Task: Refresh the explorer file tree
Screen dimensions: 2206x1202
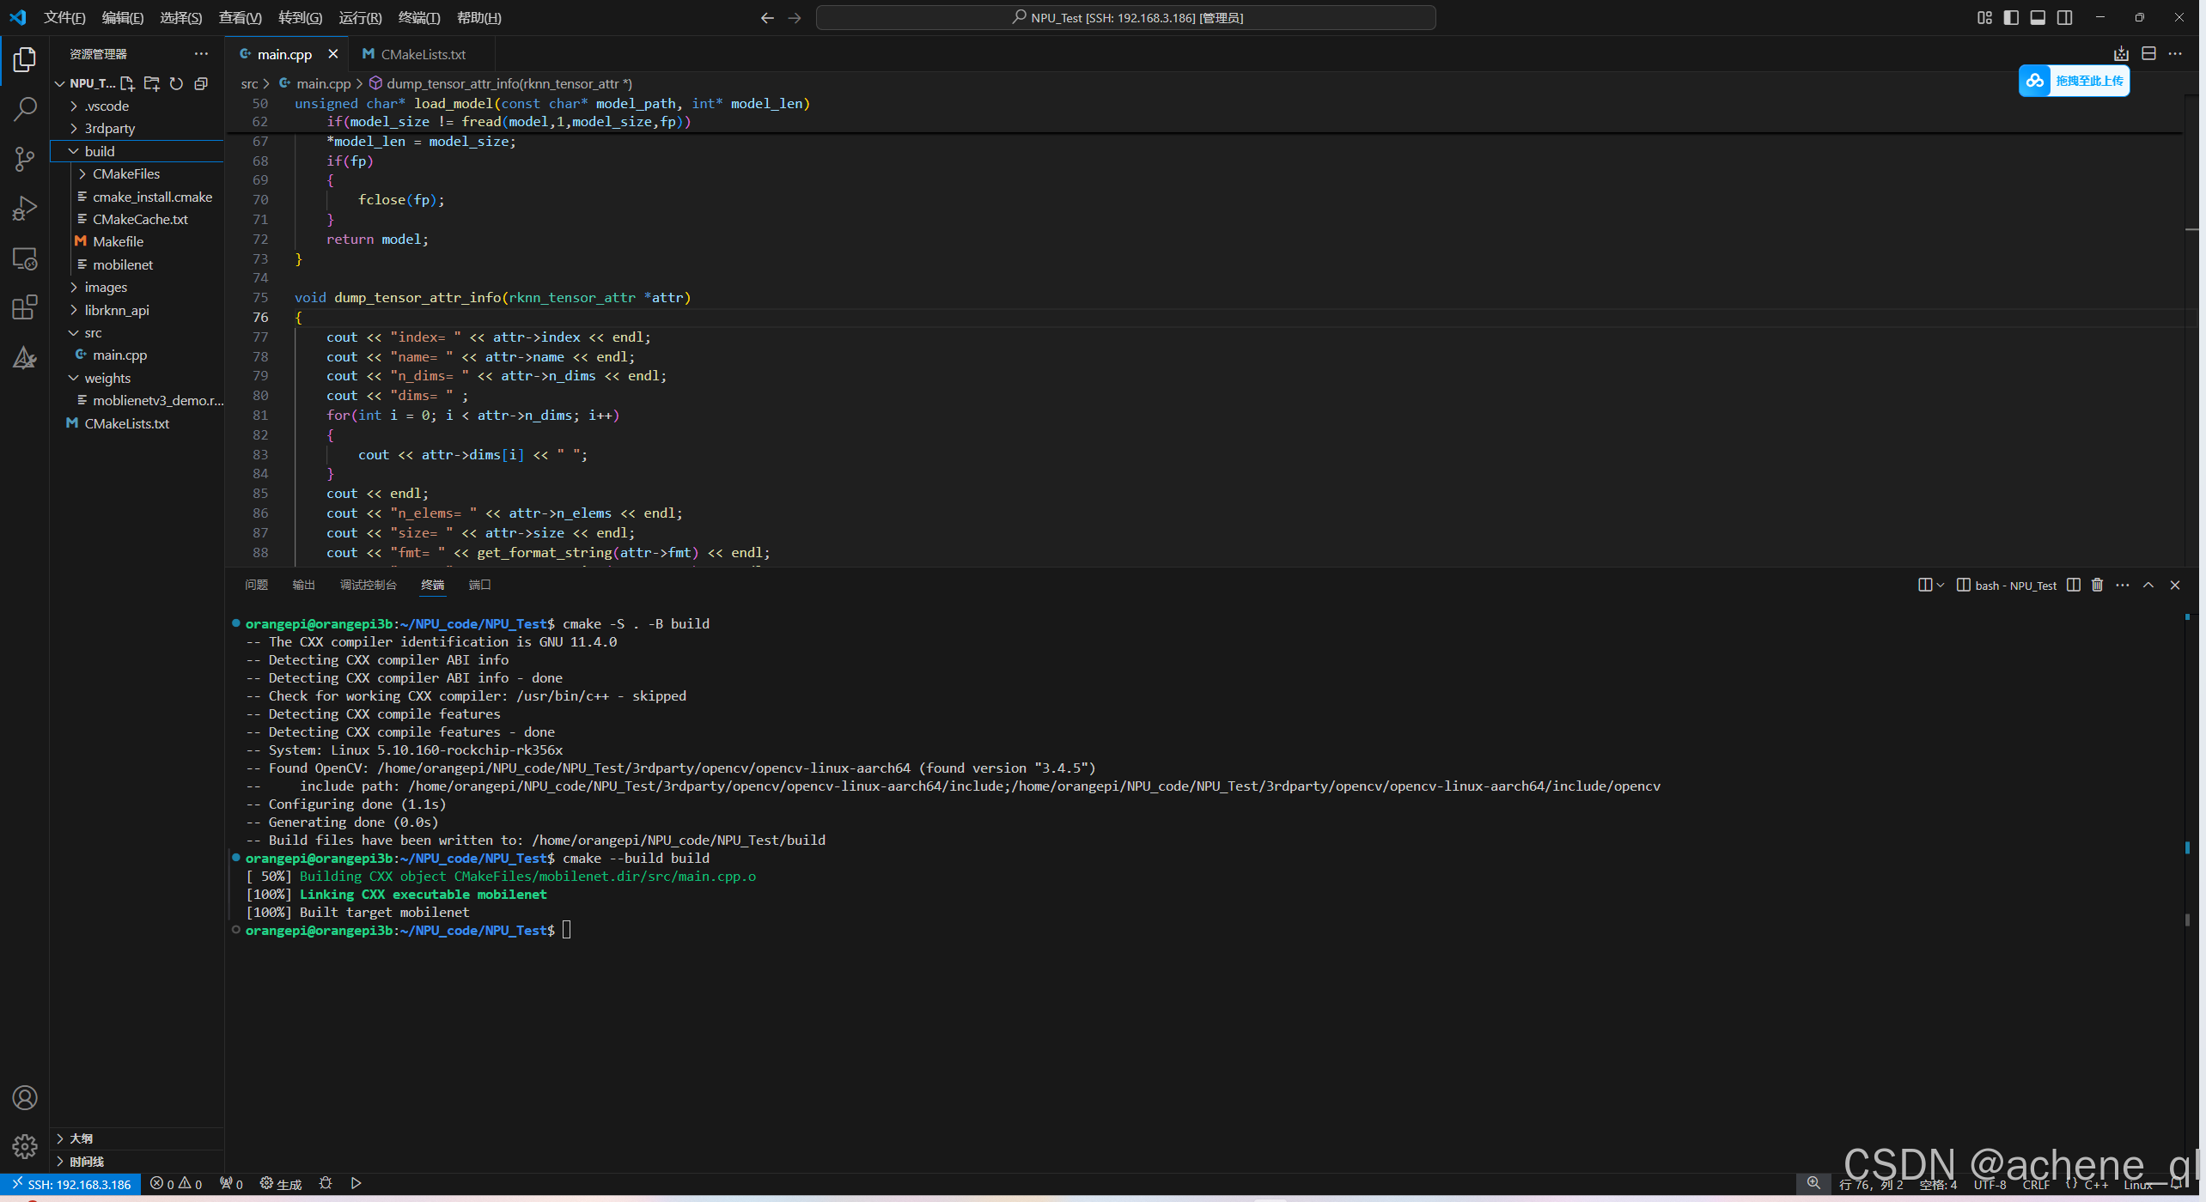Action: click(x=176, y=83)
